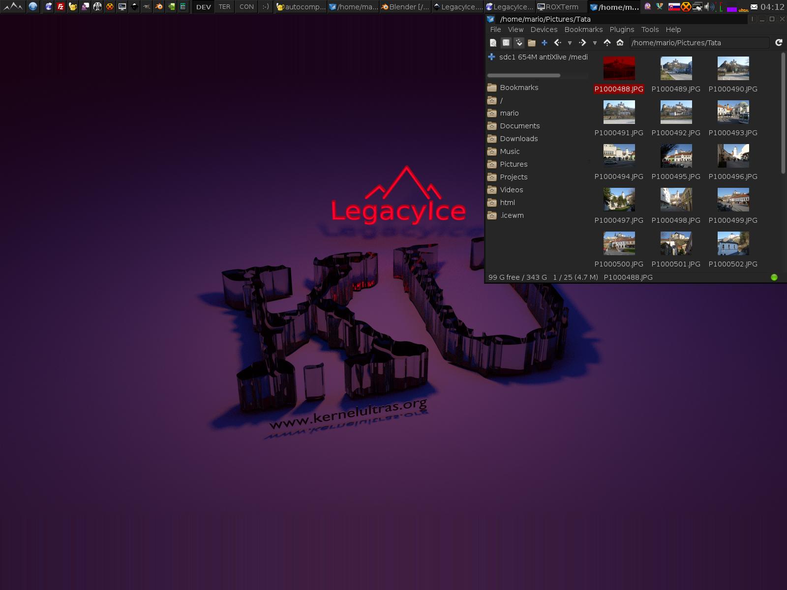The height and width of the screenshot is (590, 787).
Task: Click the new folder toolbar icon
Action: coord(531,43)
